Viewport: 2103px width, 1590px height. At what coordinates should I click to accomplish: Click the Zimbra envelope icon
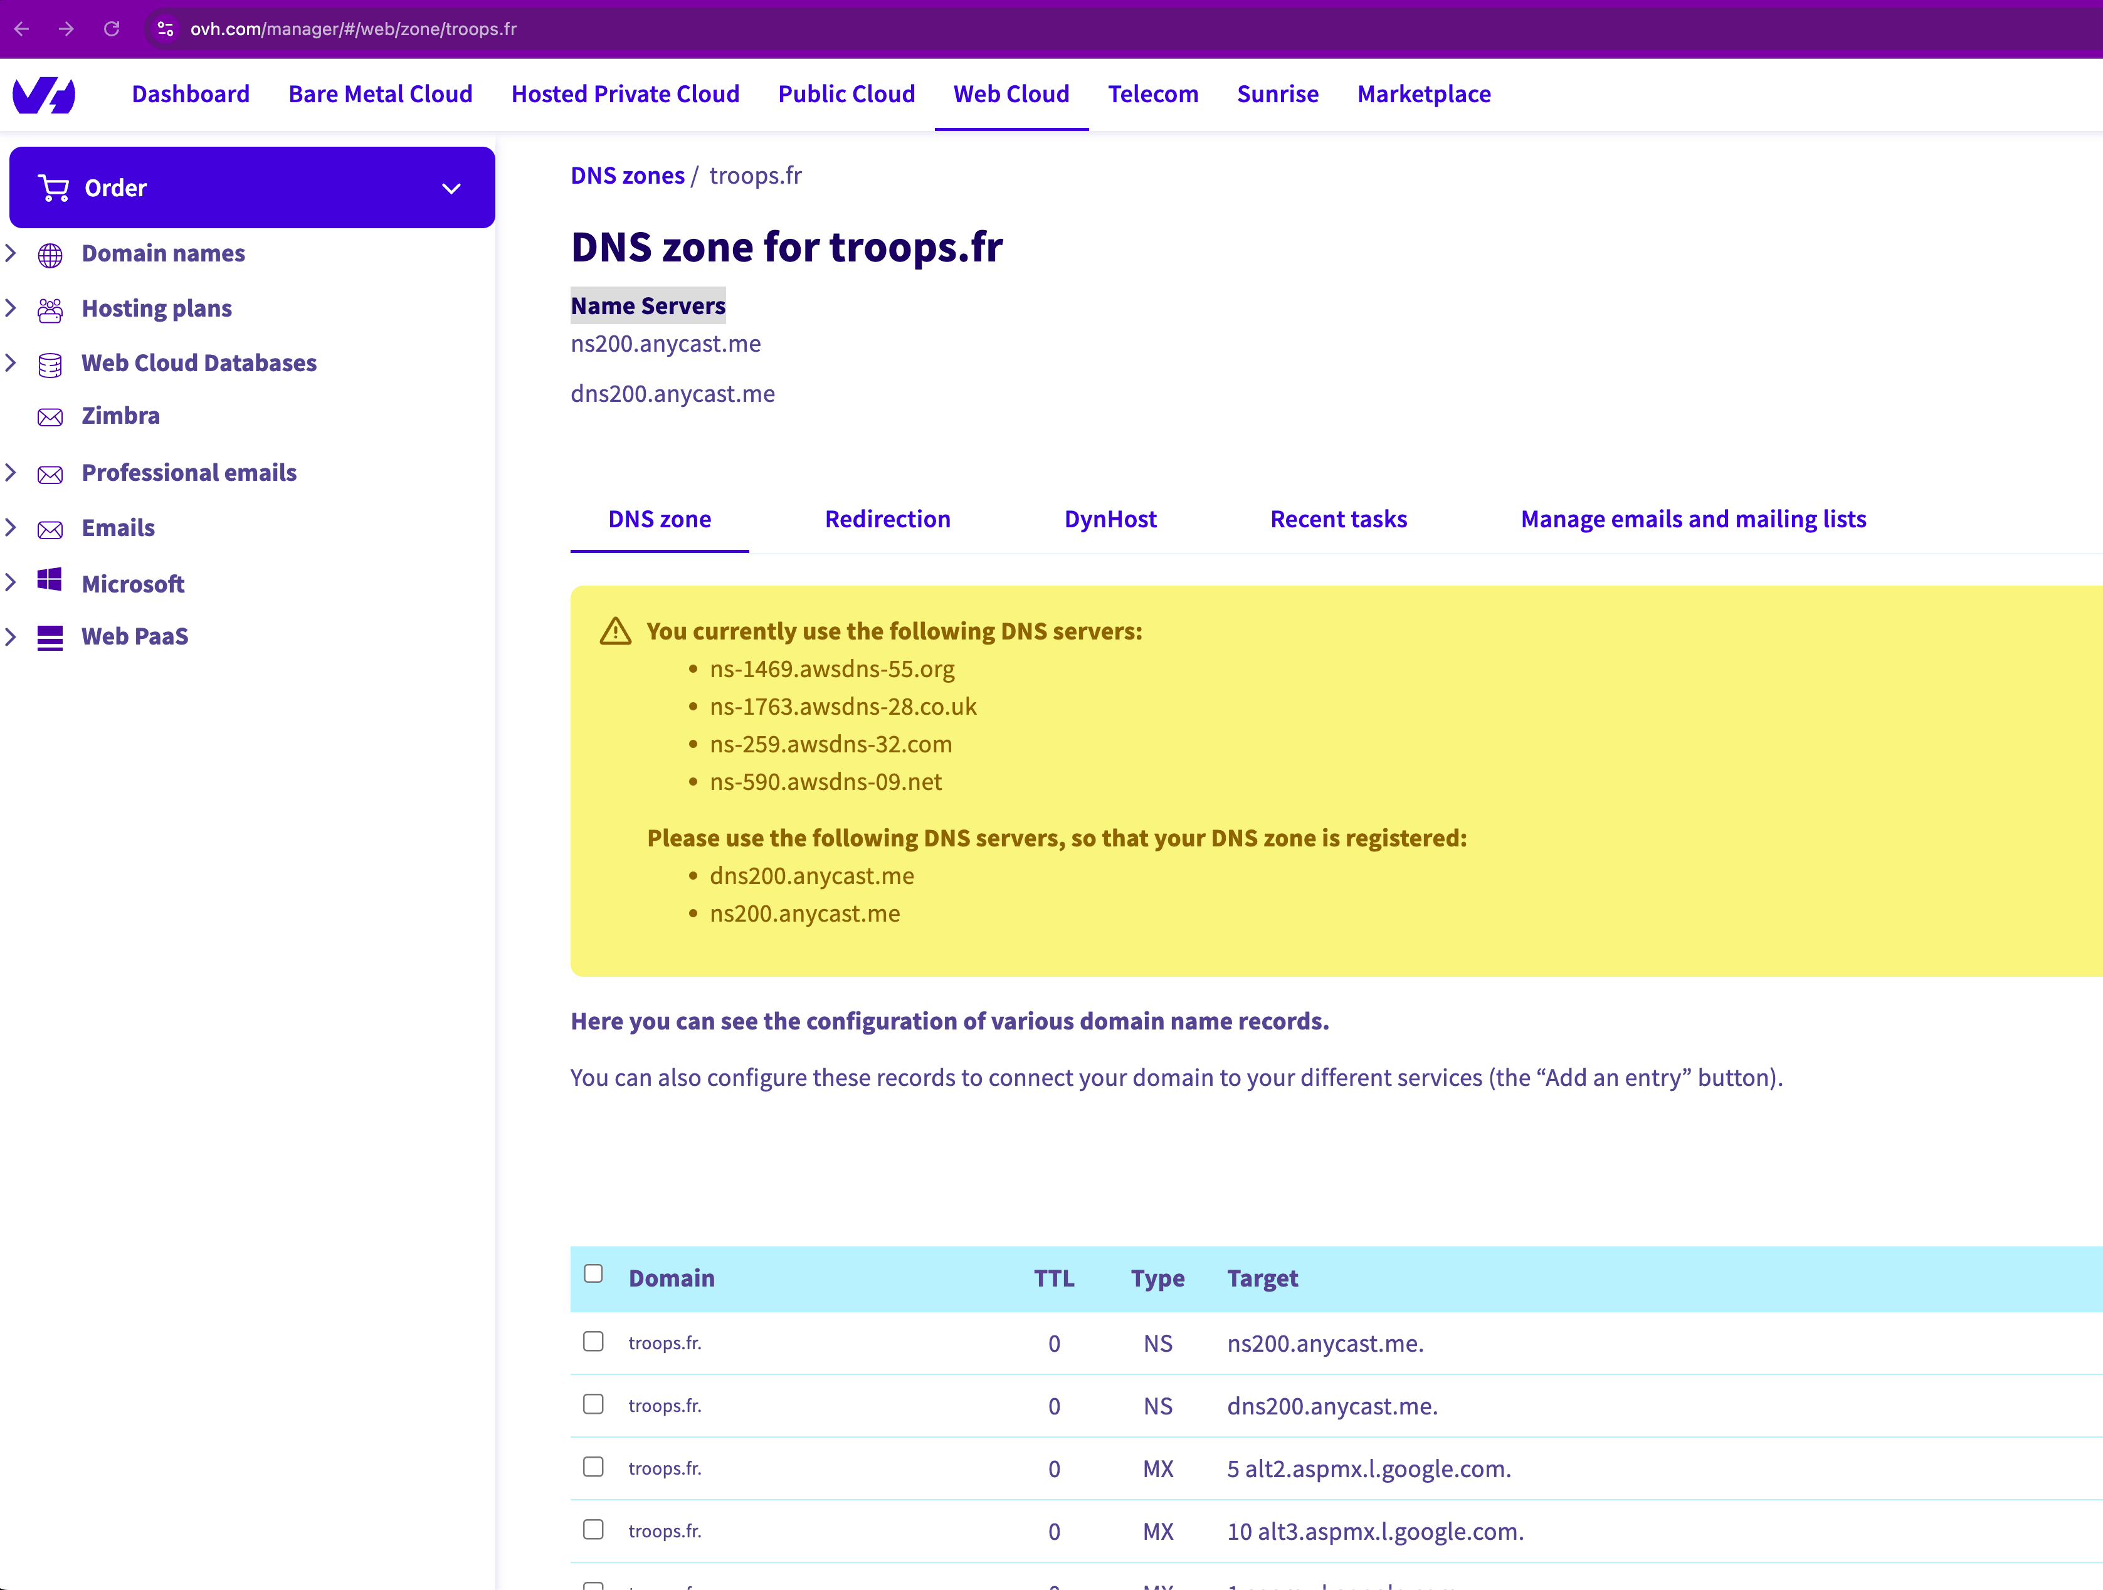(x=50, y=417)
